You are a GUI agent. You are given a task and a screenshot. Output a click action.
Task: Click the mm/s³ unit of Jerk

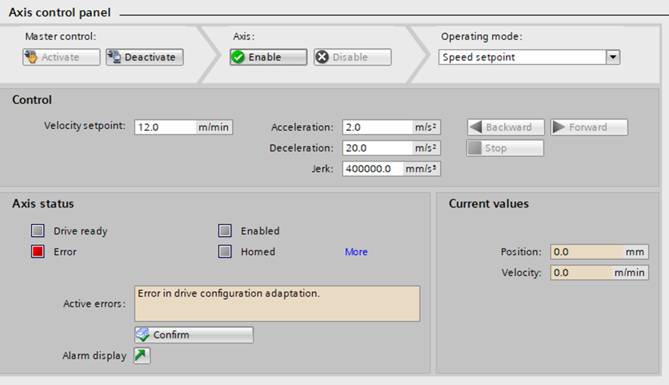coord(421,169)
